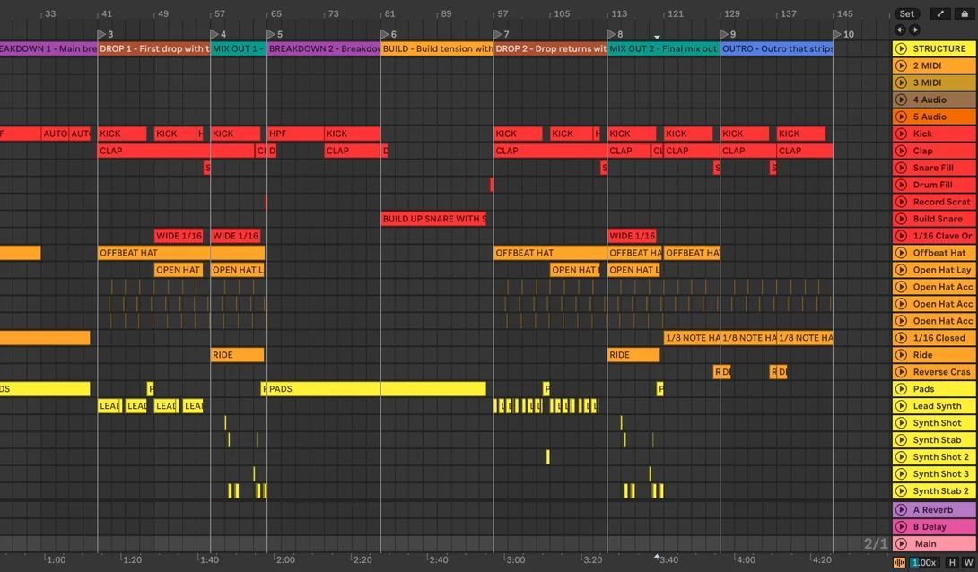Screen dimensions: 978x572
Task: Select the 'BREAKDOWN 2' structure clip
Action: (324, 48)
